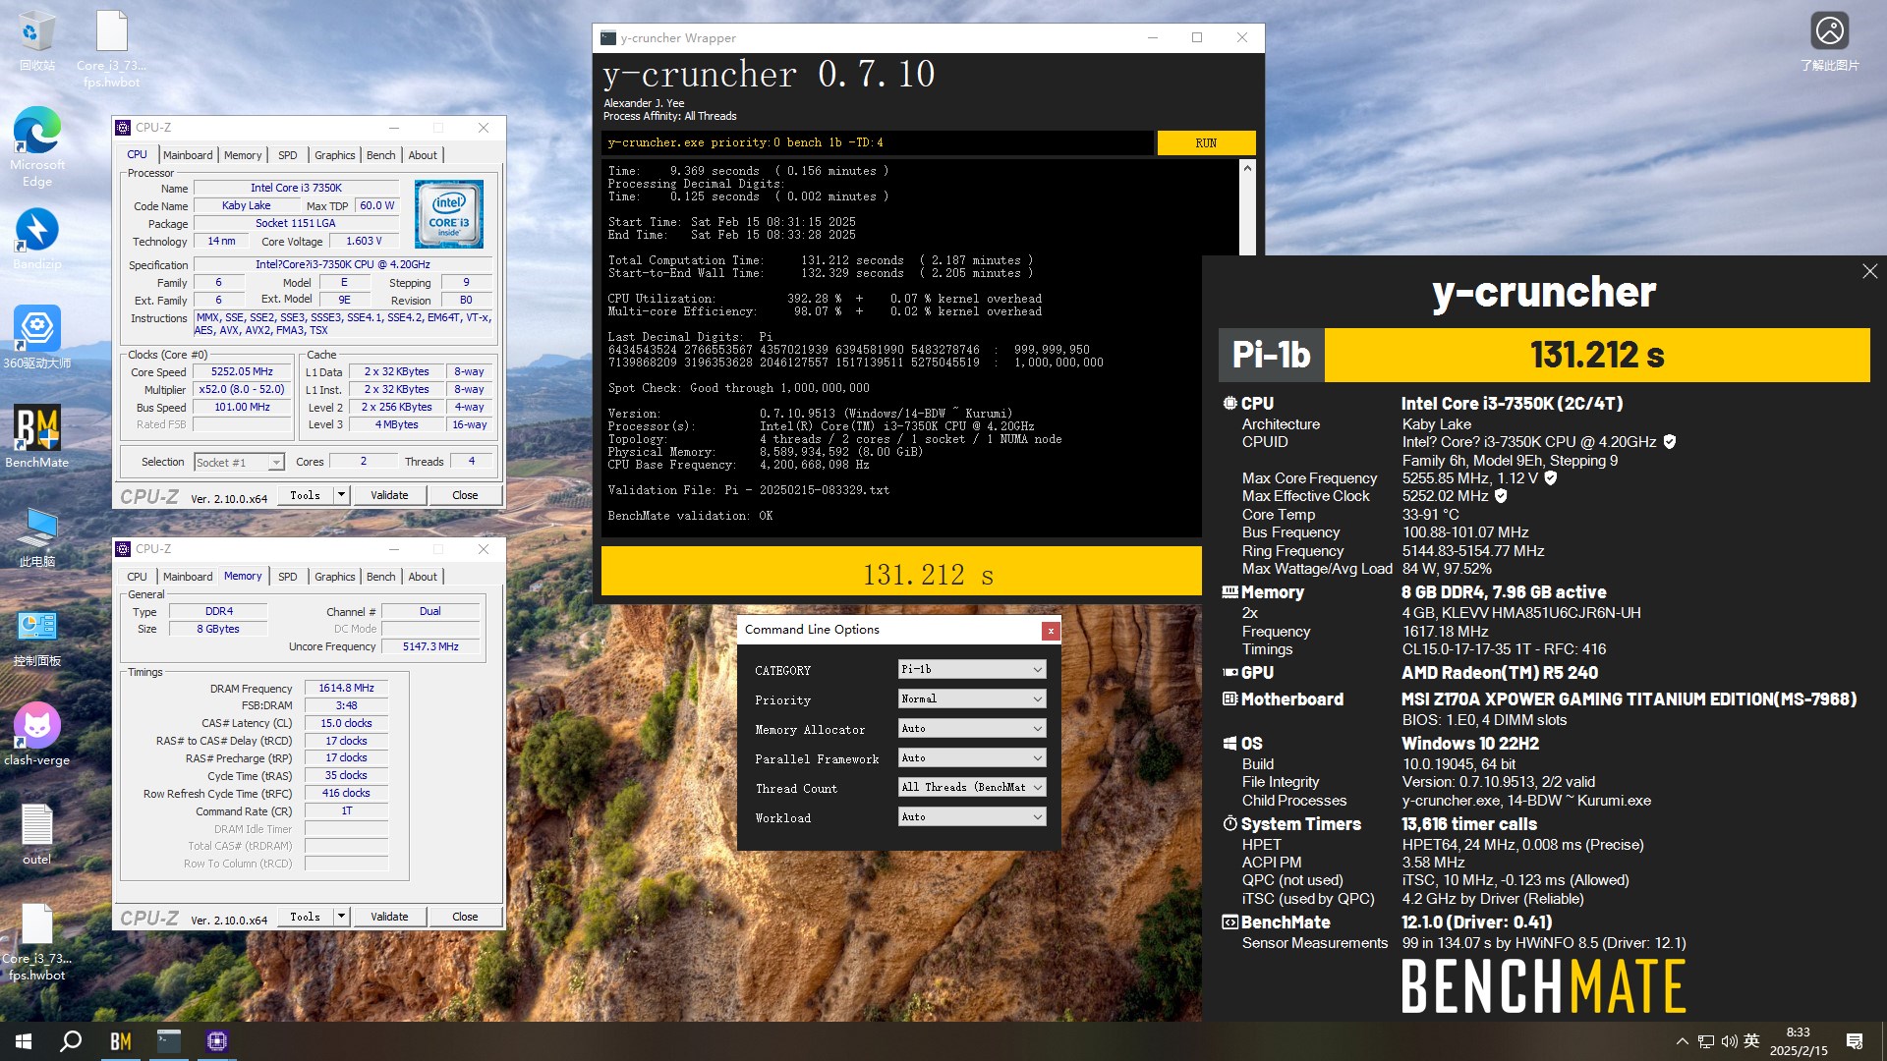This screenshot has width=1887, height=1061.
Task: Click y-cruncher console scrollbar up arrow
Action: [x=1247, y=168]
